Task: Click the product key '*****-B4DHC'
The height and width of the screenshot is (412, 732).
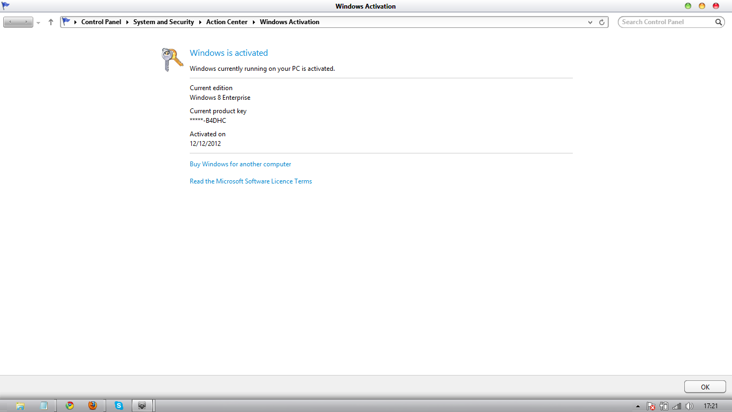Action: pyautogui.click(x=208, y=121)
